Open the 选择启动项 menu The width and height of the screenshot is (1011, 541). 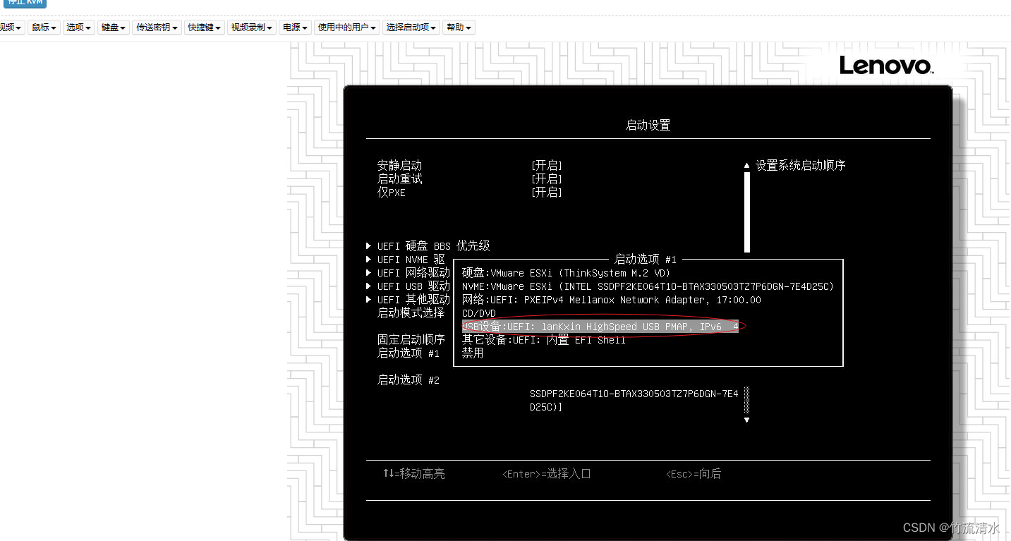click(412, 28)
